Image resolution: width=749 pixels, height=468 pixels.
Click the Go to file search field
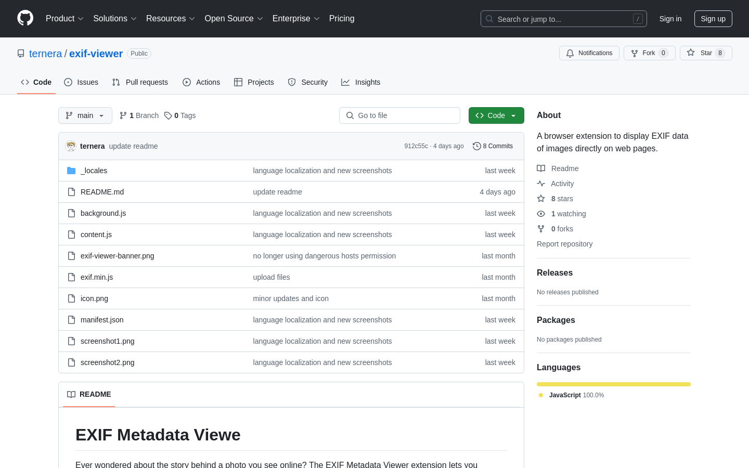pos(399,115)
